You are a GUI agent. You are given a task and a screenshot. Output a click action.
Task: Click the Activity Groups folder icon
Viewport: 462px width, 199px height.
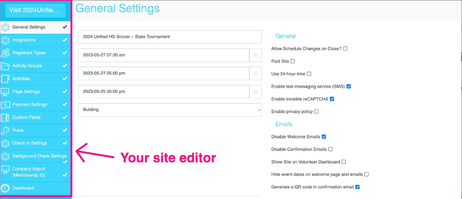(x=5, y=66)
